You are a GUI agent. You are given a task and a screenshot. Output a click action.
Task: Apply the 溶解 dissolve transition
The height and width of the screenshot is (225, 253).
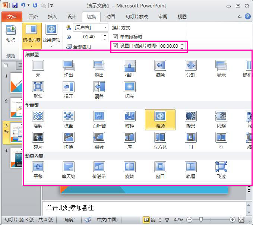(38, 120)
